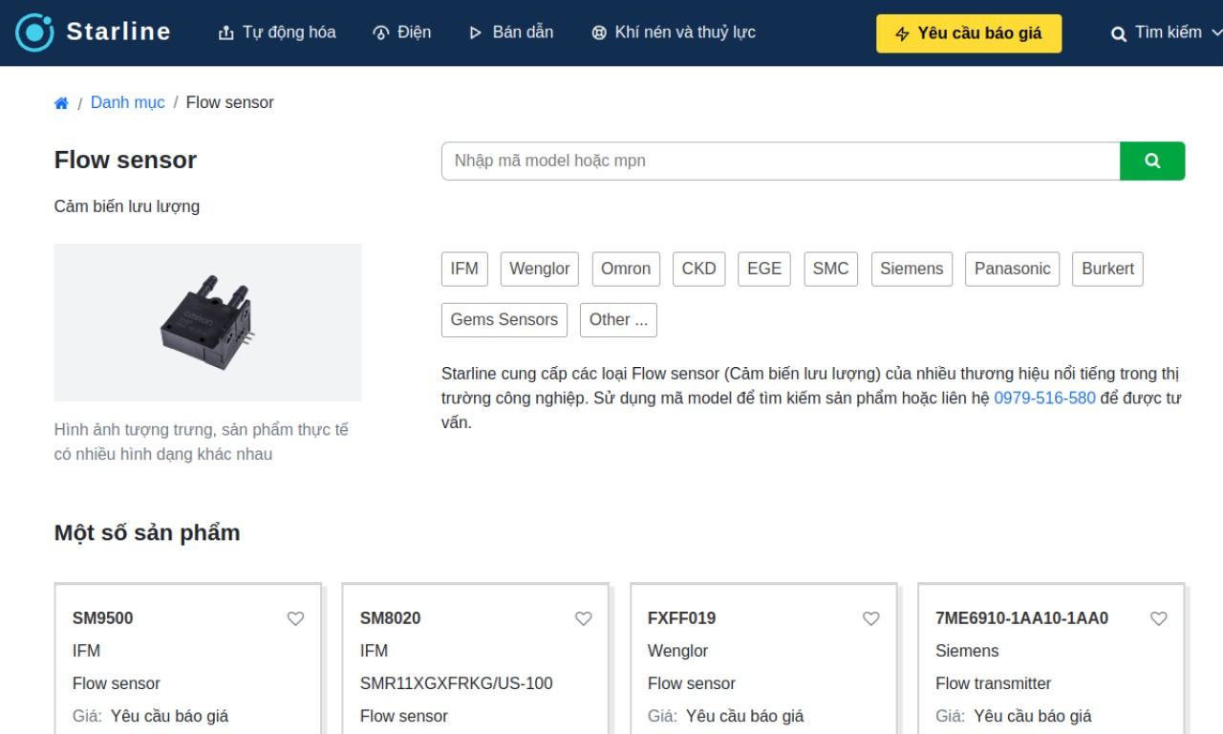Go to Danh mục breadcrumb link

128,102
